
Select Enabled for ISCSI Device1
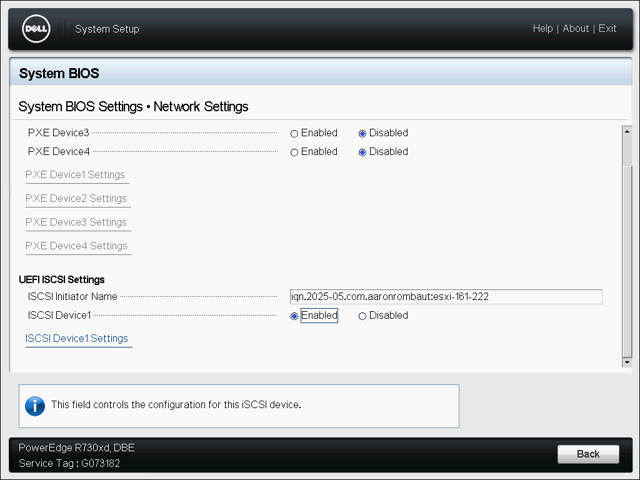click(x=294, y=316)
